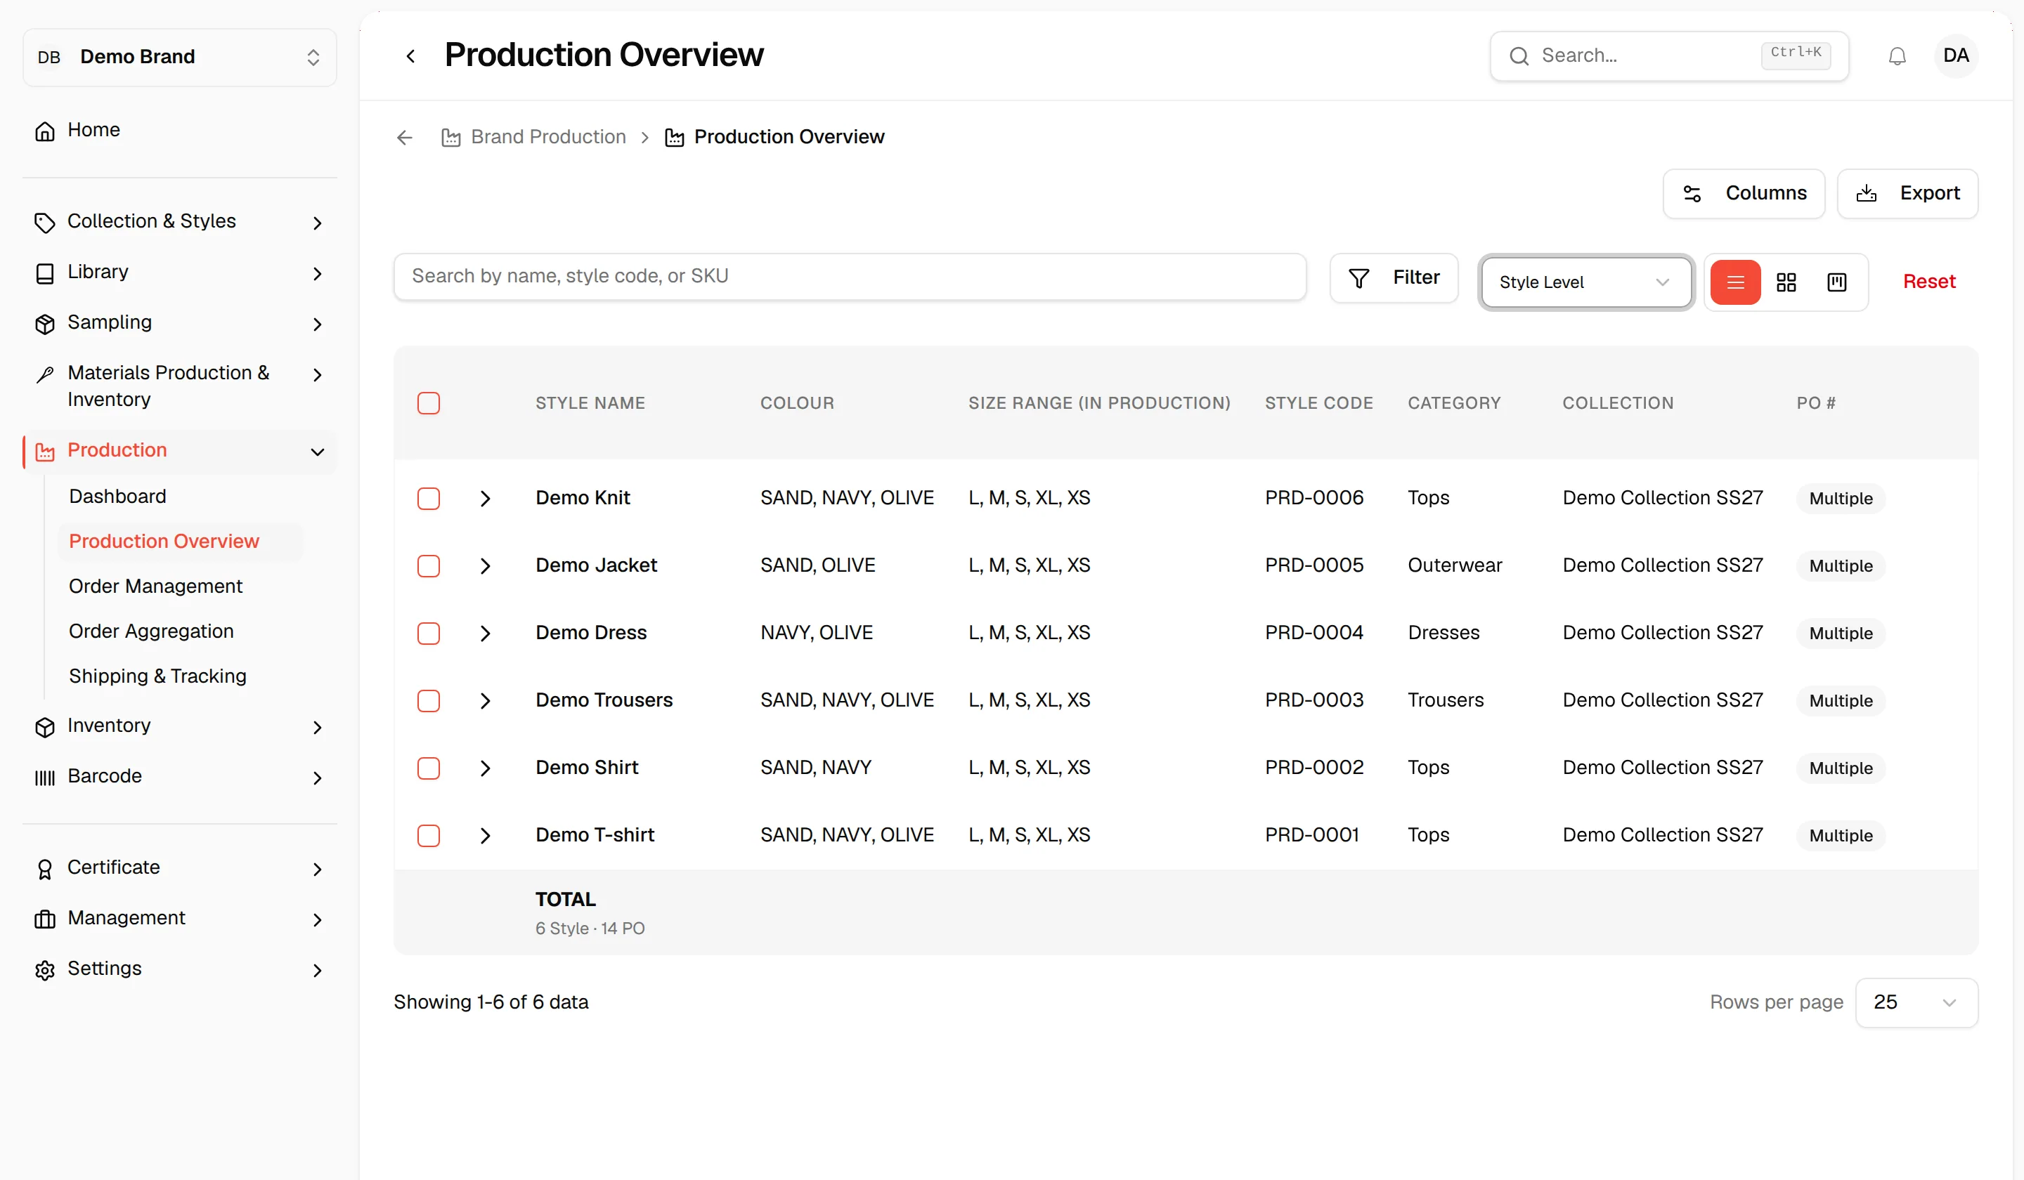Check the Demo Dress row checkbox

click(429, 634)
